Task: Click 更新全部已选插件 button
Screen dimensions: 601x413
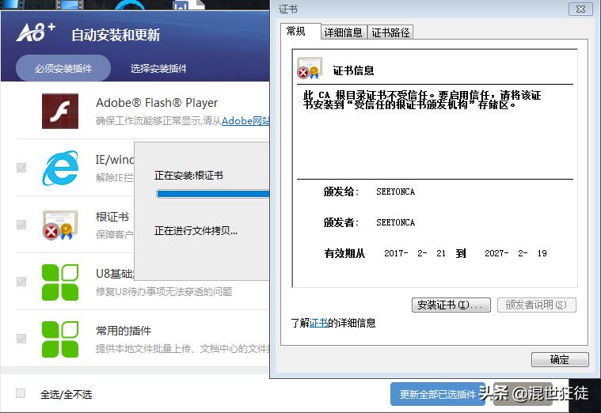Action: tap(438, 394)
